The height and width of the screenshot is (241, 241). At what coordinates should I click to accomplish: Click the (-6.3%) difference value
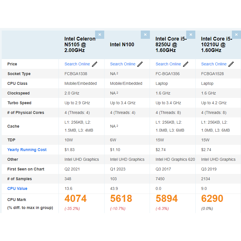162,208
